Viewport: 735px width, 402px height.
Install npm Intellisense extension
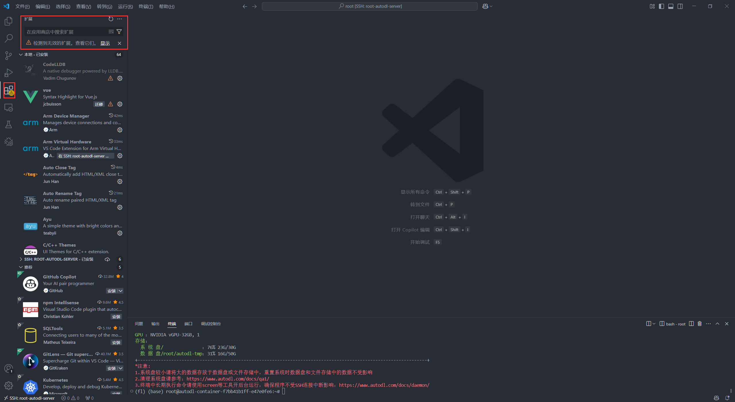coord(116,317)
